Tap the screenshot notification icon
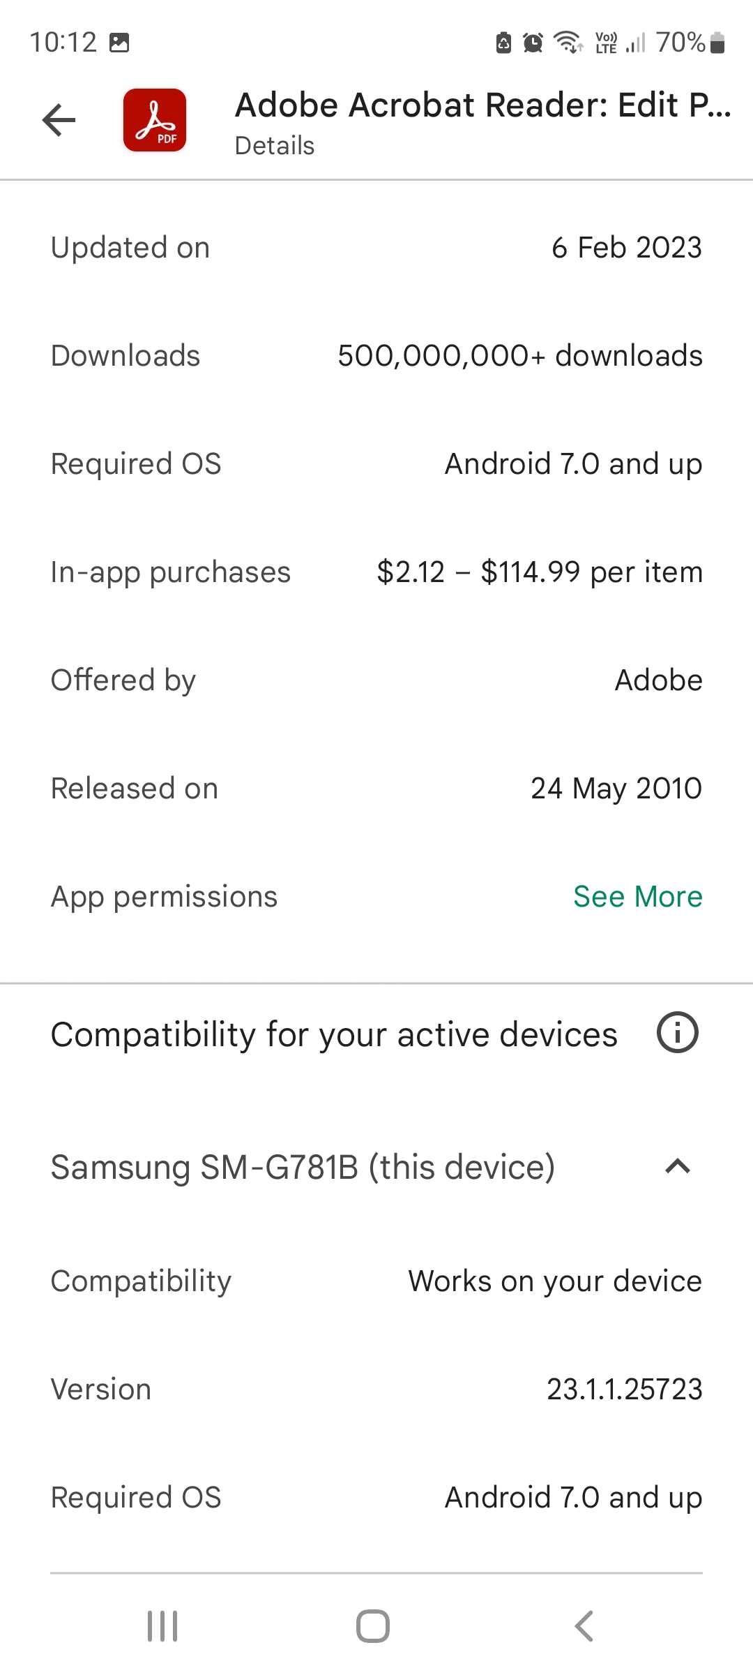 (119, 43)
